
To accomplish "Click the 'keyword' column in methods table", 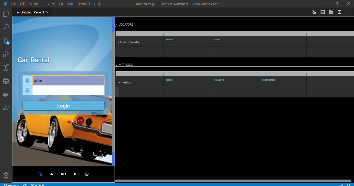I will 219,80.
